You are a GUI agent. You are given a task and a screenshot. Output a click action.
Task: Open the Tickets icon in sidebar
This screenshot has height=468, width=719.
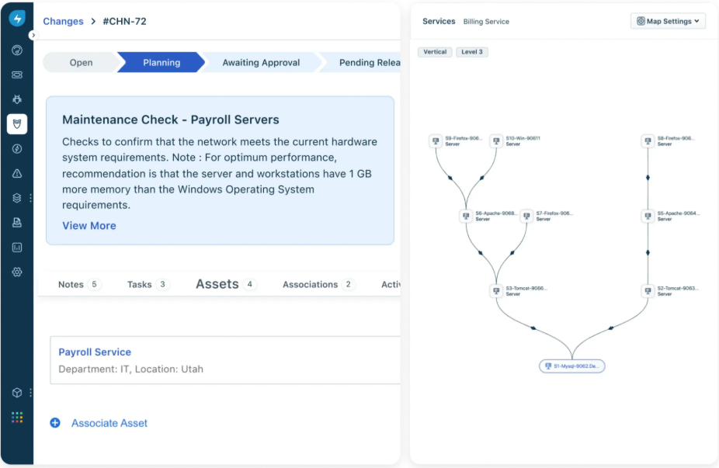click(17, 75)
